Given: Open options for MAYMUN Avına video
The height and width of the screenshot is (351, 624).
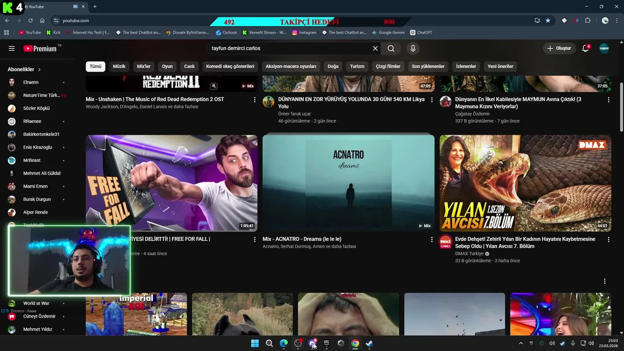Looking at the screenshot, I should (x=608, y=99).
